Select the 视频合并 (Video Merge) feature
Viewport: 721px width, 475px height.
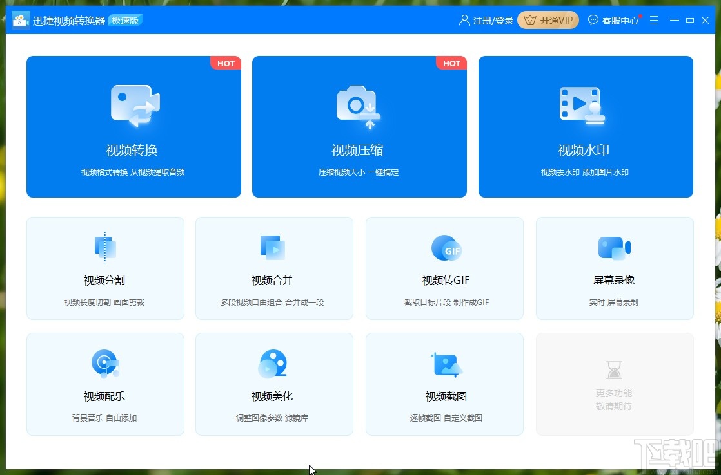(274, 268)
